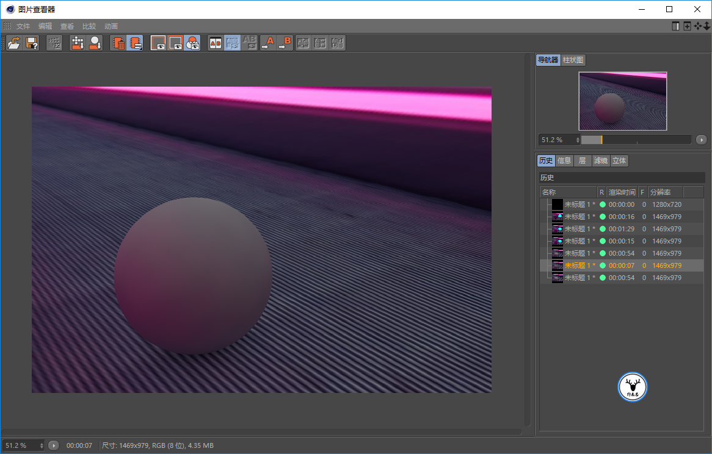The image size is (712, 454).
Task: Switch to the 滤镜 tab
Action: coord(601,161)
